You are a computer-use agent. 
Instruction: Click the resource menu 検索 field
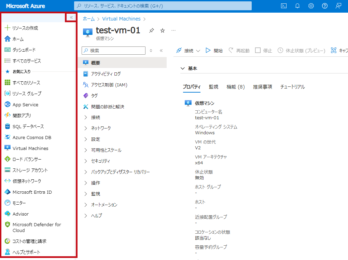tap(113, 51)
